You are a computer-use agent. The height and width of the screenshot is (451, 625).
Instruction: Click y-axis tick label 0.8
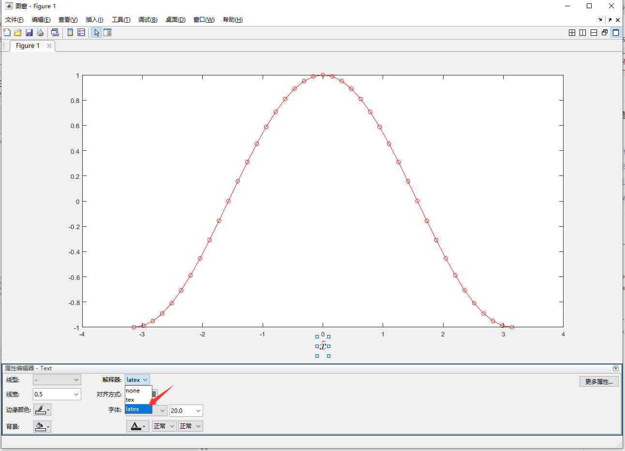75,101
